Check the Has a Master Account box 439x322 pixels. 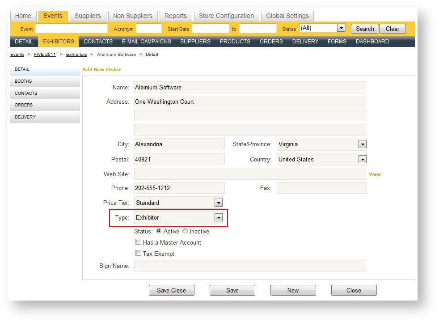tap(138, 242)
